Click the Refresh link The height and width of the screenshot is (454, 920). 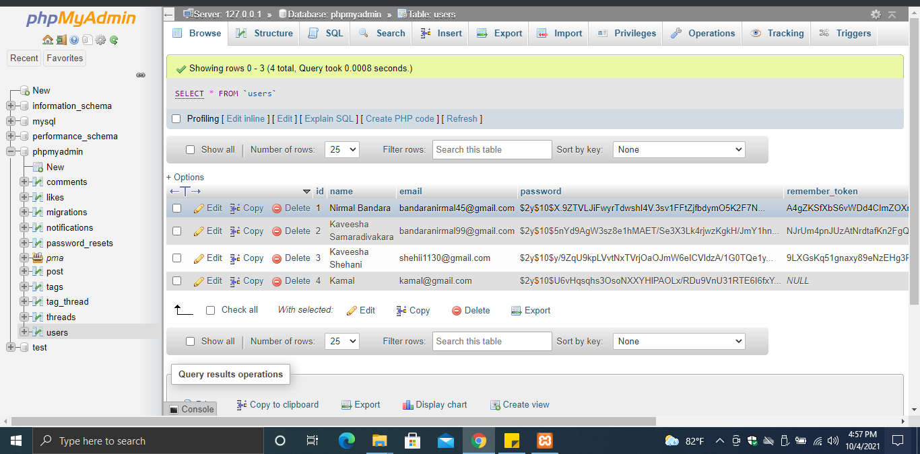pos(462,118)
